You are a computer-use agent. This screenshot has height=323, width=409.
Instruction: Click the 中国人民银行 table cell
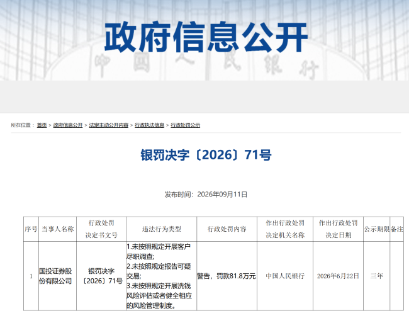[285, 276]
